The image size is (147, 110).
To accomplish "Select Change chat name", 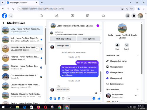I will click(x=118, y=61).
